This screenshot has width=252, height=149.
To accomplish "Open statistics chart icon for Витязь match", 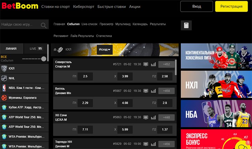I will pos(153,91).
